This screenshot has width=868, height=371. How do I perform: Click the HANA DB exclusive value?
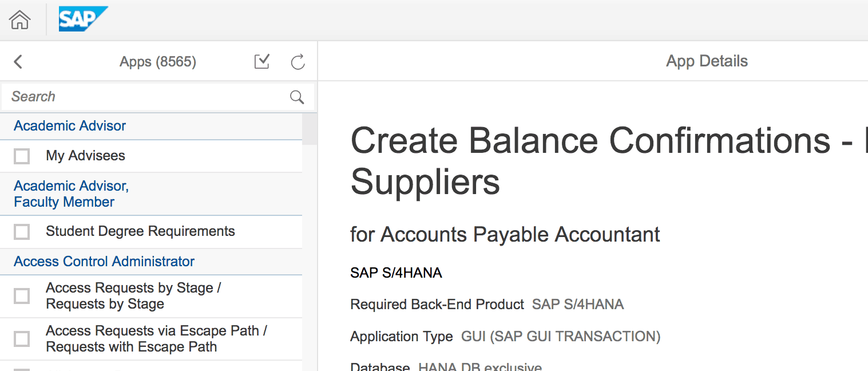click(480, 366)
